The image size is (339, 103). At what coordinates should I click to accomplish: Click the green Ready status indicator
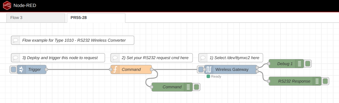coord(208,76)
